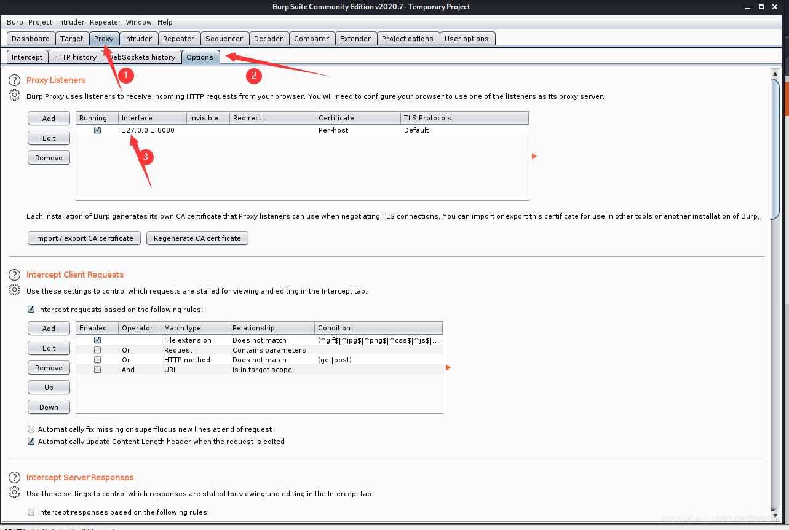Viewport: 789px width, 530px height.
Task: Enable automatically fix missing new lines option
Action: click(x=31, y=429)
